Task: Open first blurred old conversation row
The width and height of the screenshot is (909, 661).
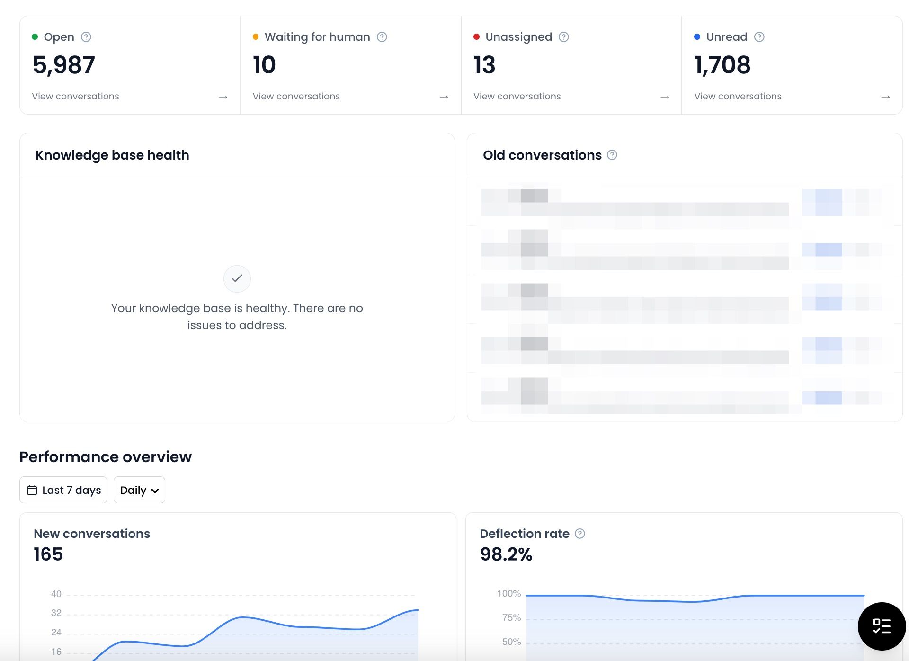Action: coord(685,203)
